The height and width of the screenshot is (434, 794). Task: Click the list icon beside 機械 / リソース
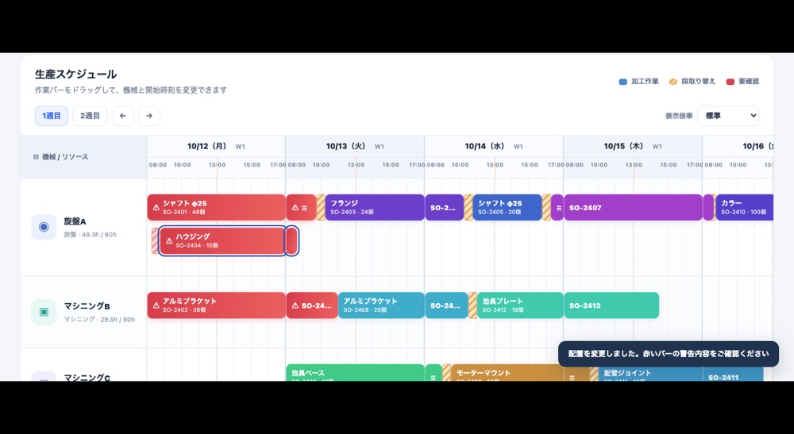tap(36, 157)
